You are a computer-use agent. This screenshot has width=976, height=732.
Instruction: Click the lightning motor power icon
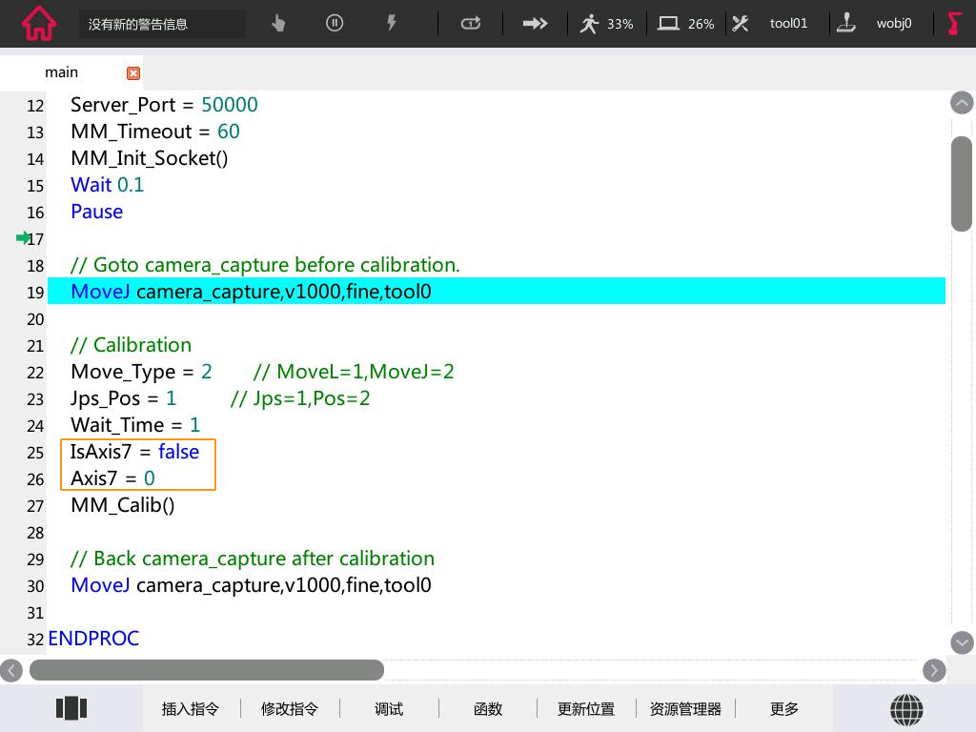tap(392, 23)
